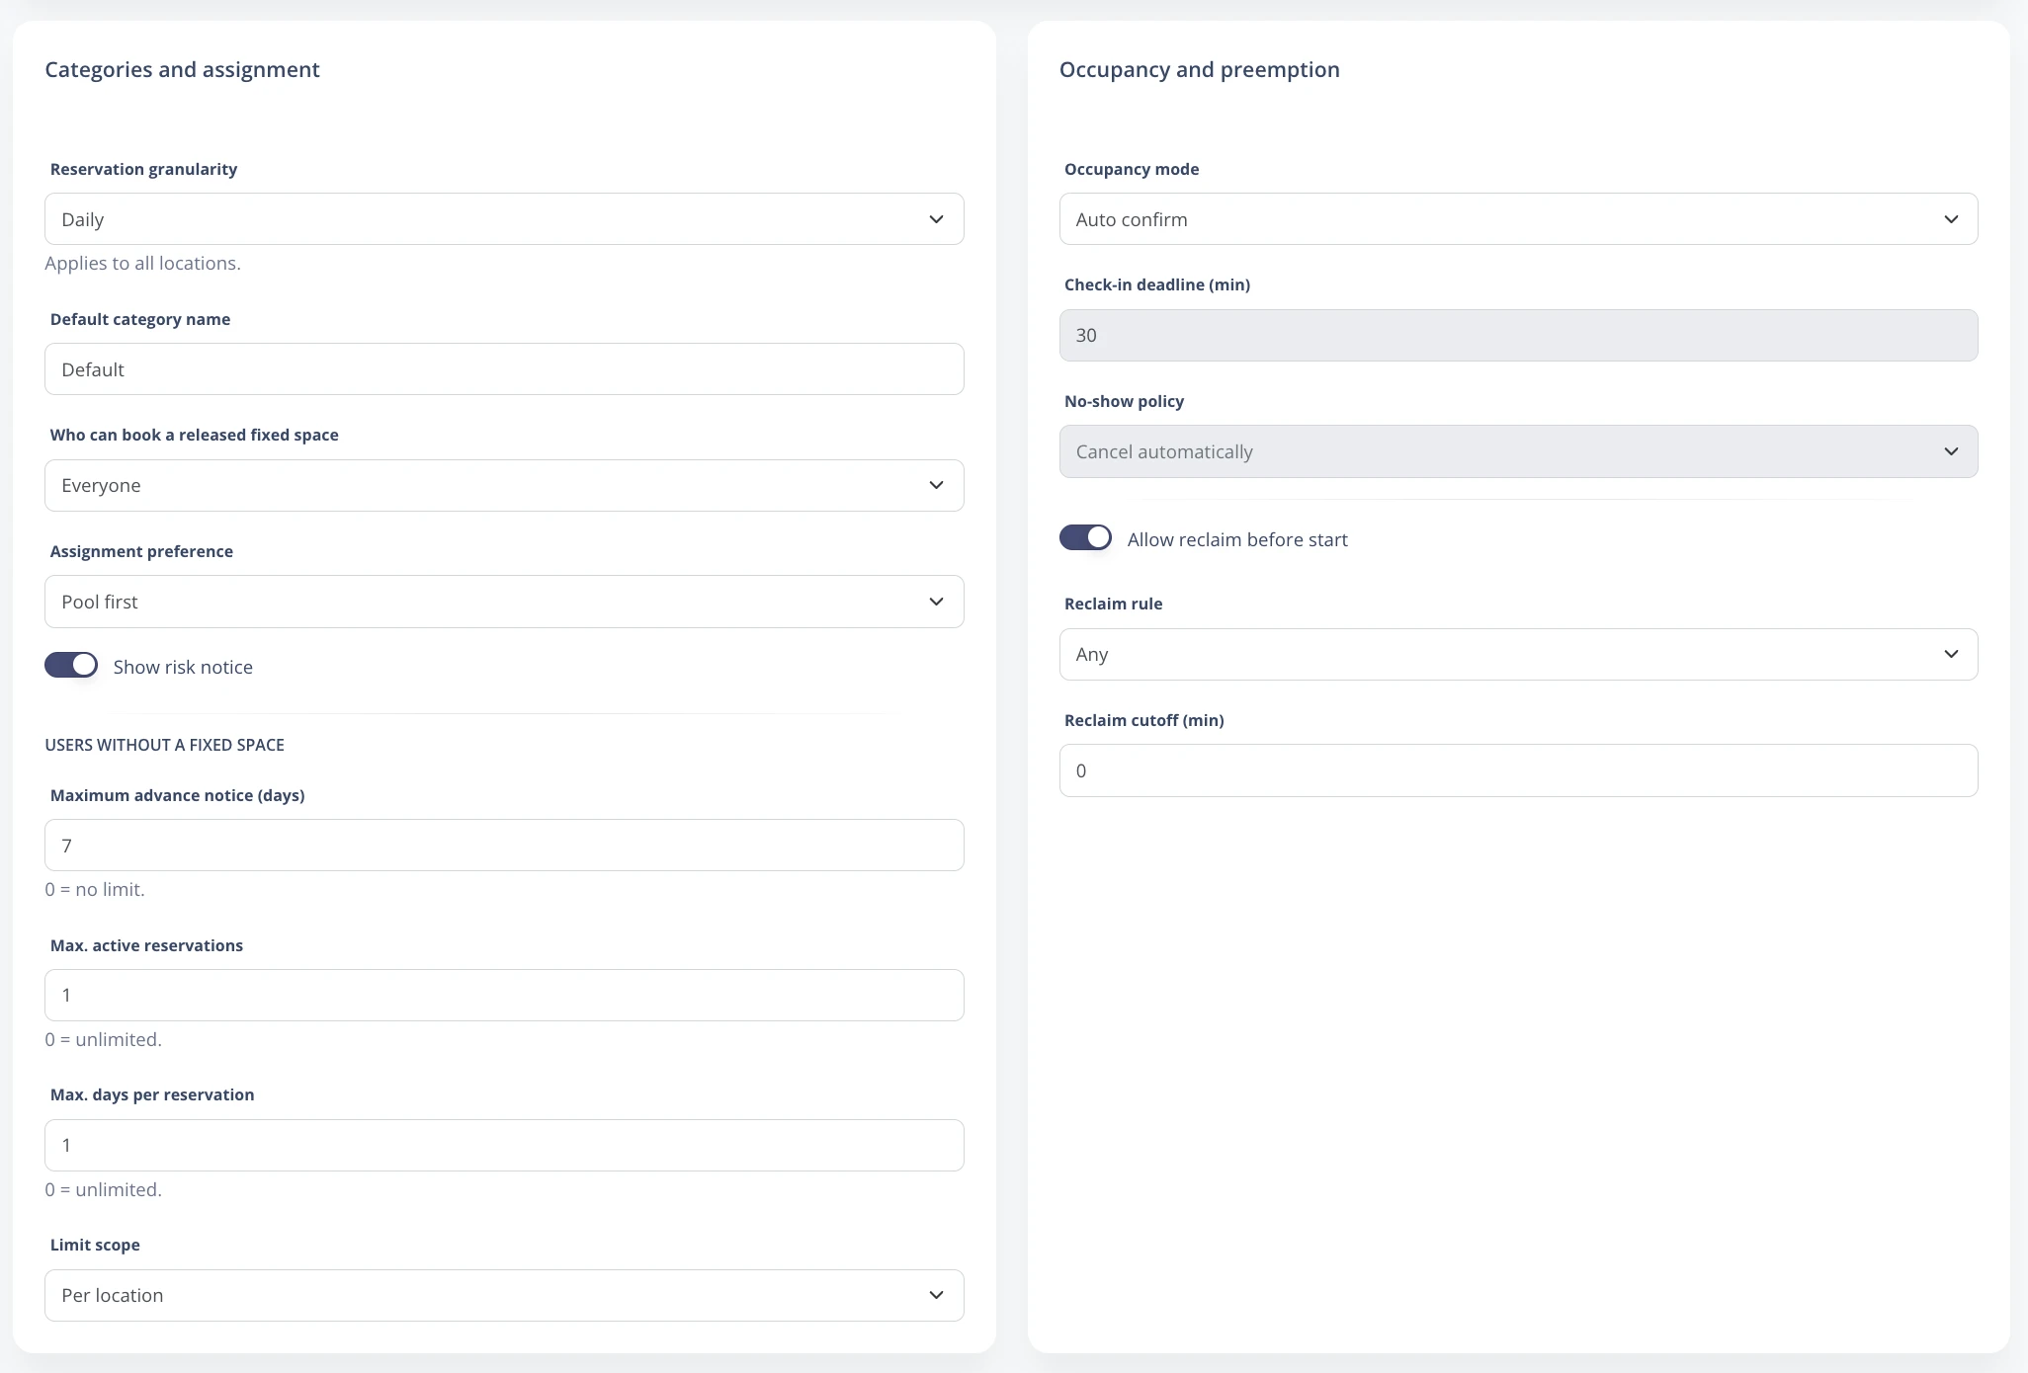Click the 'USERS WITHOUT A FIXED SPACE' section label
The width and height of the screenshot is (2028, 1373).
pos(164,745)
